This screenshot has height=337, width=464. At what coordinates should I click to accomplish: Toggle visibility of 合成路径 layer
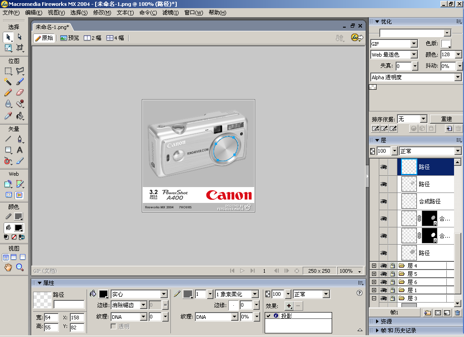(383, 202)
